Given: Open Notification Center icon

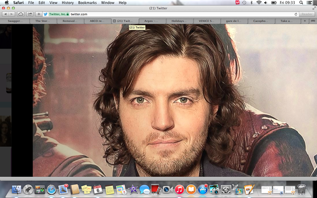Looking at the screenshot, I should pos(309,3).
